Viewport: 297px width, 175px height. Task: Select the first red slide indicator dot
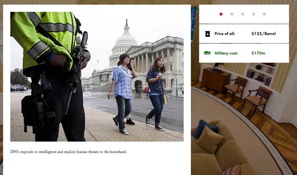click(x=221, y=14)
